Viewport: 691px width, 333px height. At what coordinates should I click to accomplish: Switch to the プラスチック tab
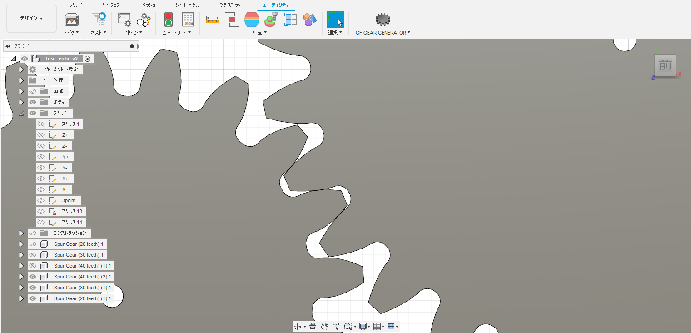pyautogui.click(x=230, y=5)
